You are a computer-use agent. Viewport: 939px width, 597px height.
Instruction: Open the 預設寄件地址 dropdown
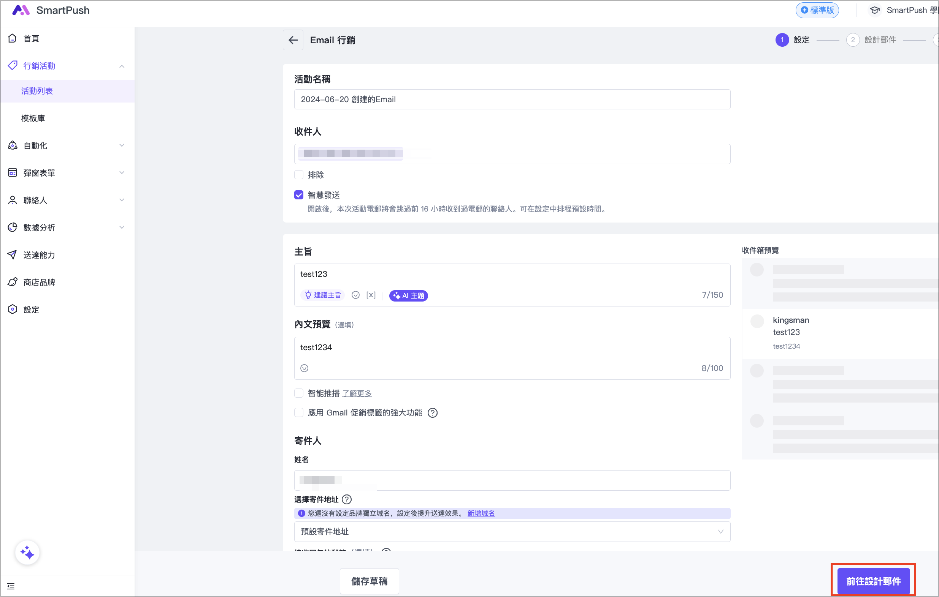[512, 532]
